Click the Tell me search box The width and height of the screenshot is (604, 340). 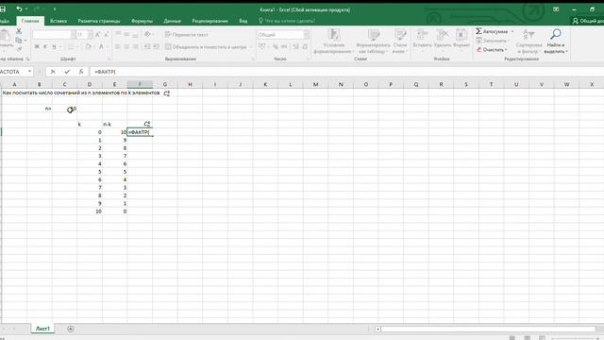(287, 21)
